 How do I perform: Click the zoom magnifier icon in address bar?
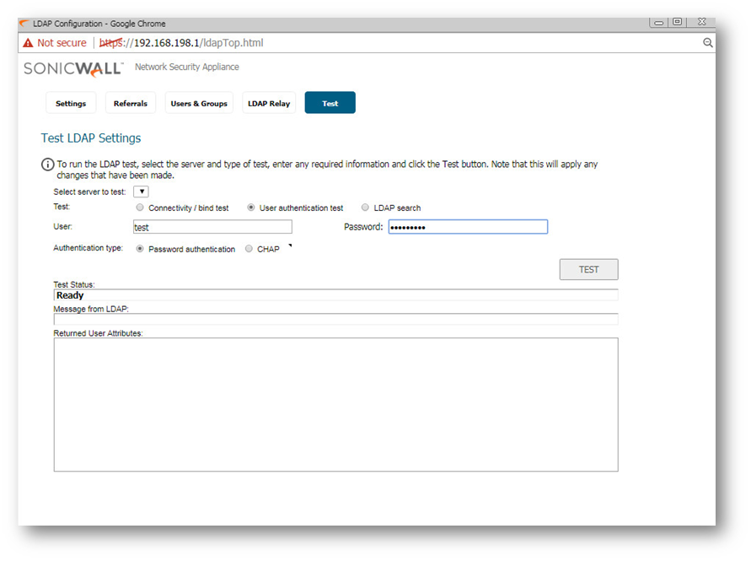click(707, 43)
